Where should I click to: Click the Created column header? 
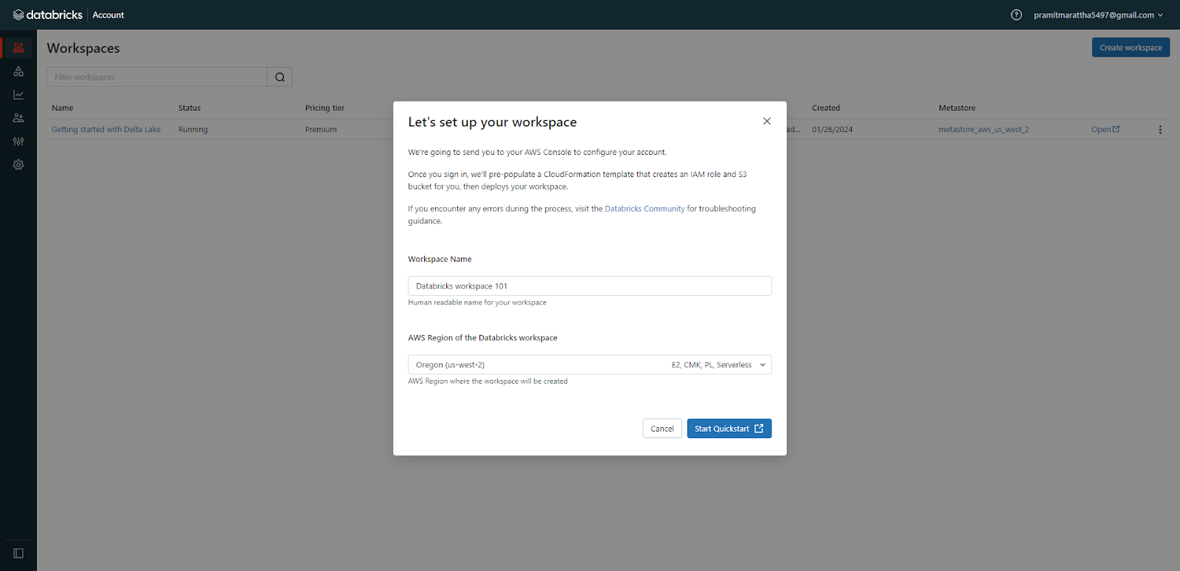826,108
